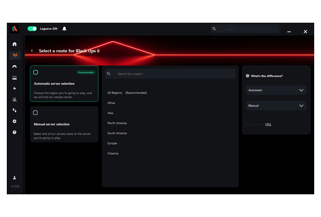Screen dimensions: 321x217
Task: Open the Settings gear in sidebar
Action: 15,121
